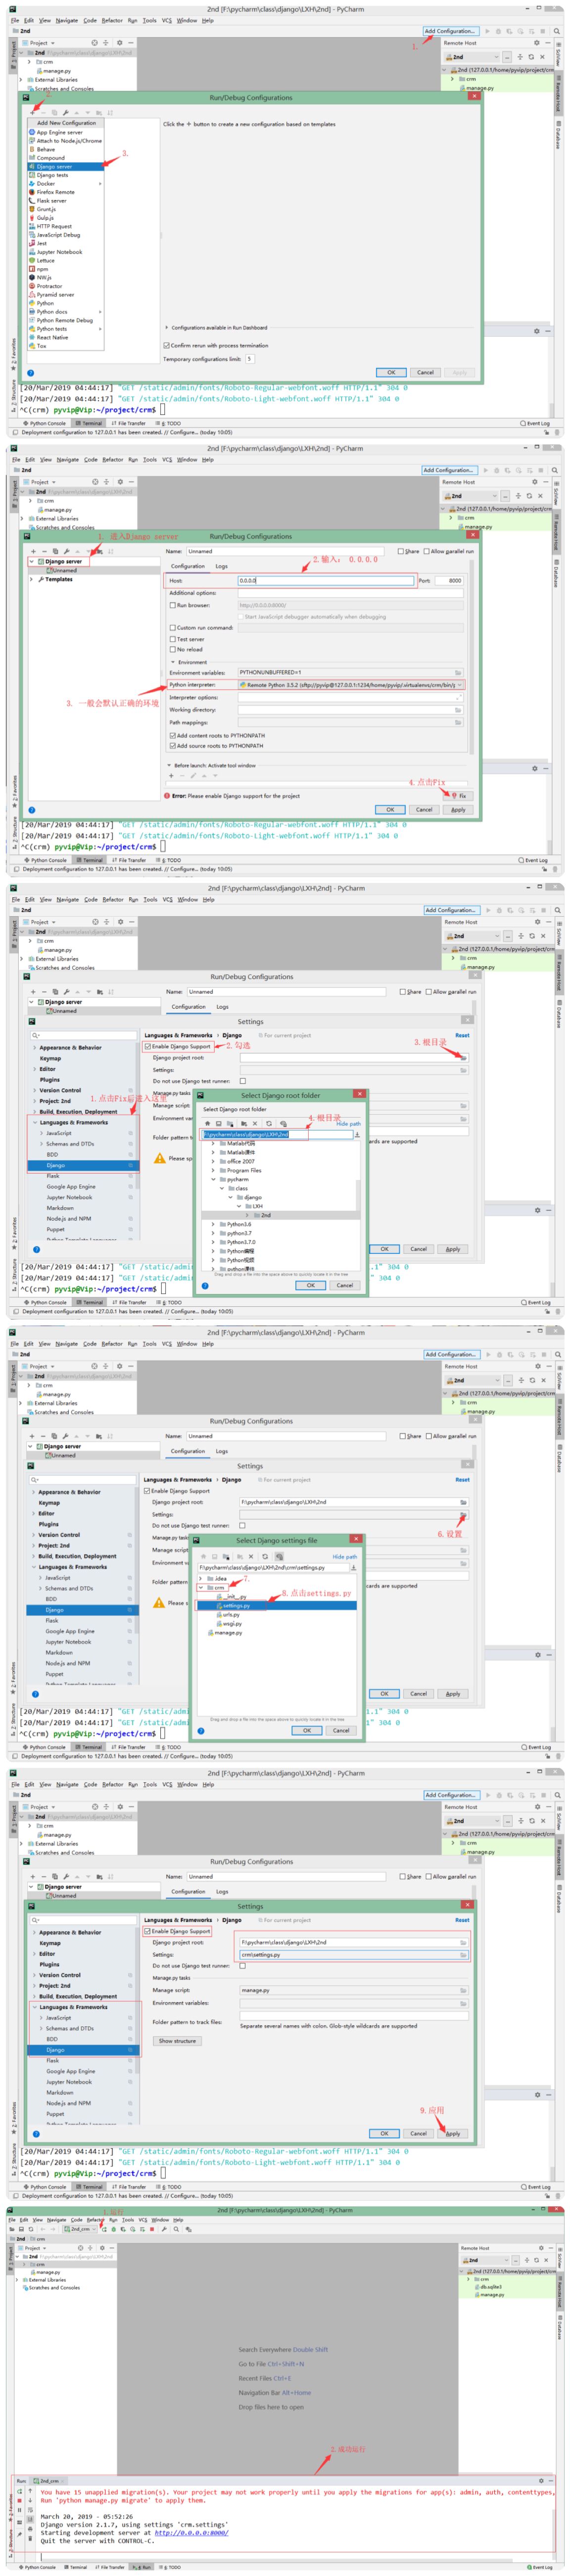
Task: Tick the Test server checkbox
Action: click(173, 638)
